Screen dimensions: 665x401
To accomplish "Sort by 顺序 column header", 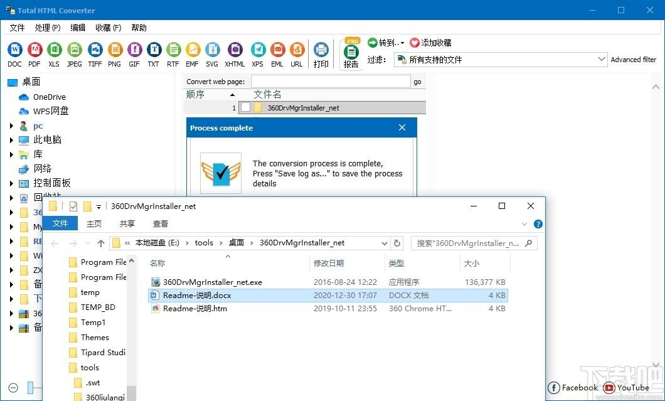I will click(210, 95).
